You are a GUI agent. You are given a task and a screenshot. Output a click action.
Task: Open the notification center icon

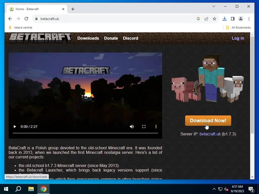(251, 189)
